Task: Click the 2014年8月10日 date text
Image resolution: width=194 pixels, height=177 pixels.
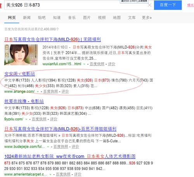Action: pyautogui.click(x=55, y=47)
